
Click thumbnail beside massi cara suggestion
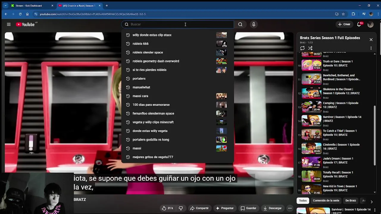(x=221, y=96)
